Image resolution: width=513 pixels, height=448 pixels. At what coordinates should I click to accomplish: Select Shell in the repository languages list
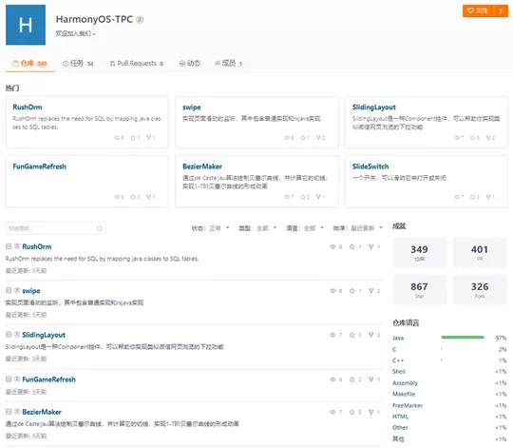coord(399,371)
